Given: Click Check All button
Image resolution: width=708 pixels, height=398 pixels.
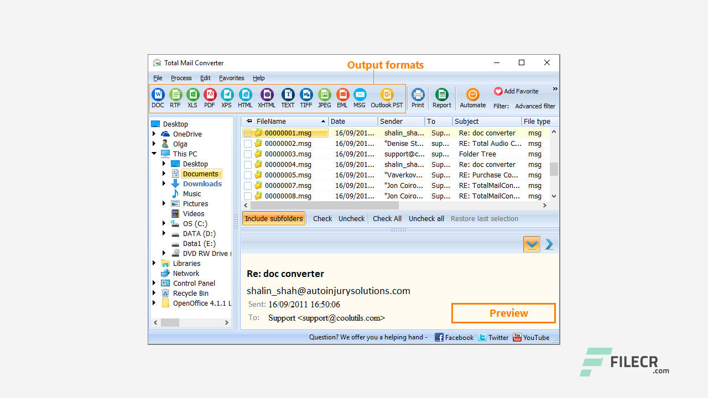Looking at the screenshot, I should click(387, 218).
